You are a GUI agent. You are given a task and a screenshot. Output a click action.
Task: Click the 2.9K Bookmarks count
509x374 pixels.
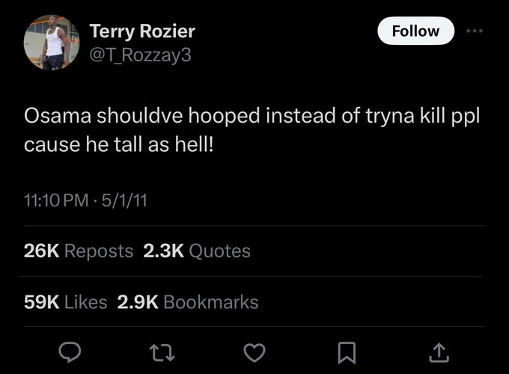pos(188,302)
